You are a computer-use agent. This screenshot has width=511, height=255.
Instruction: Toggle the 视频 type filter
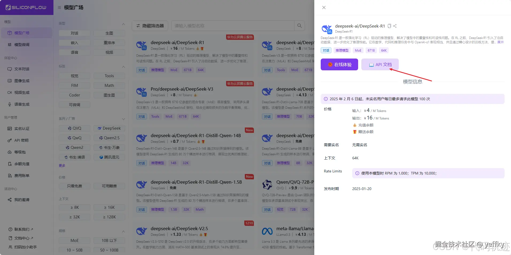pyautogui.click(x=109, y=52)
